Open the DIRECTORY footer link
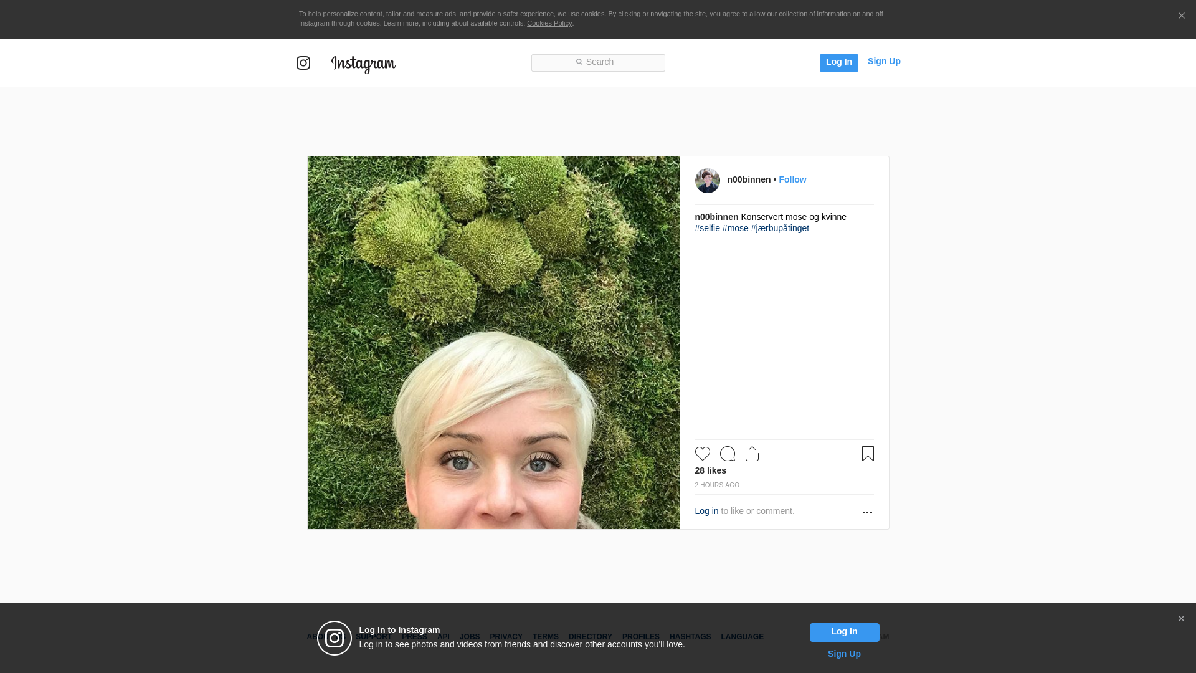The height and width of the screenshot is (673, 1196). (591, 637)
